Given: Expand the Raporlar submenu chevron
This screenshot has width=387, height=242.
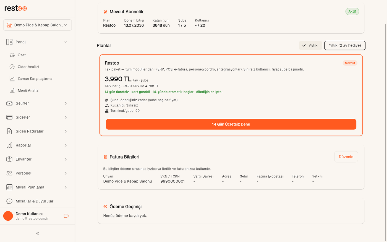Looking at the screenshot, I should [x=66, y=145].
